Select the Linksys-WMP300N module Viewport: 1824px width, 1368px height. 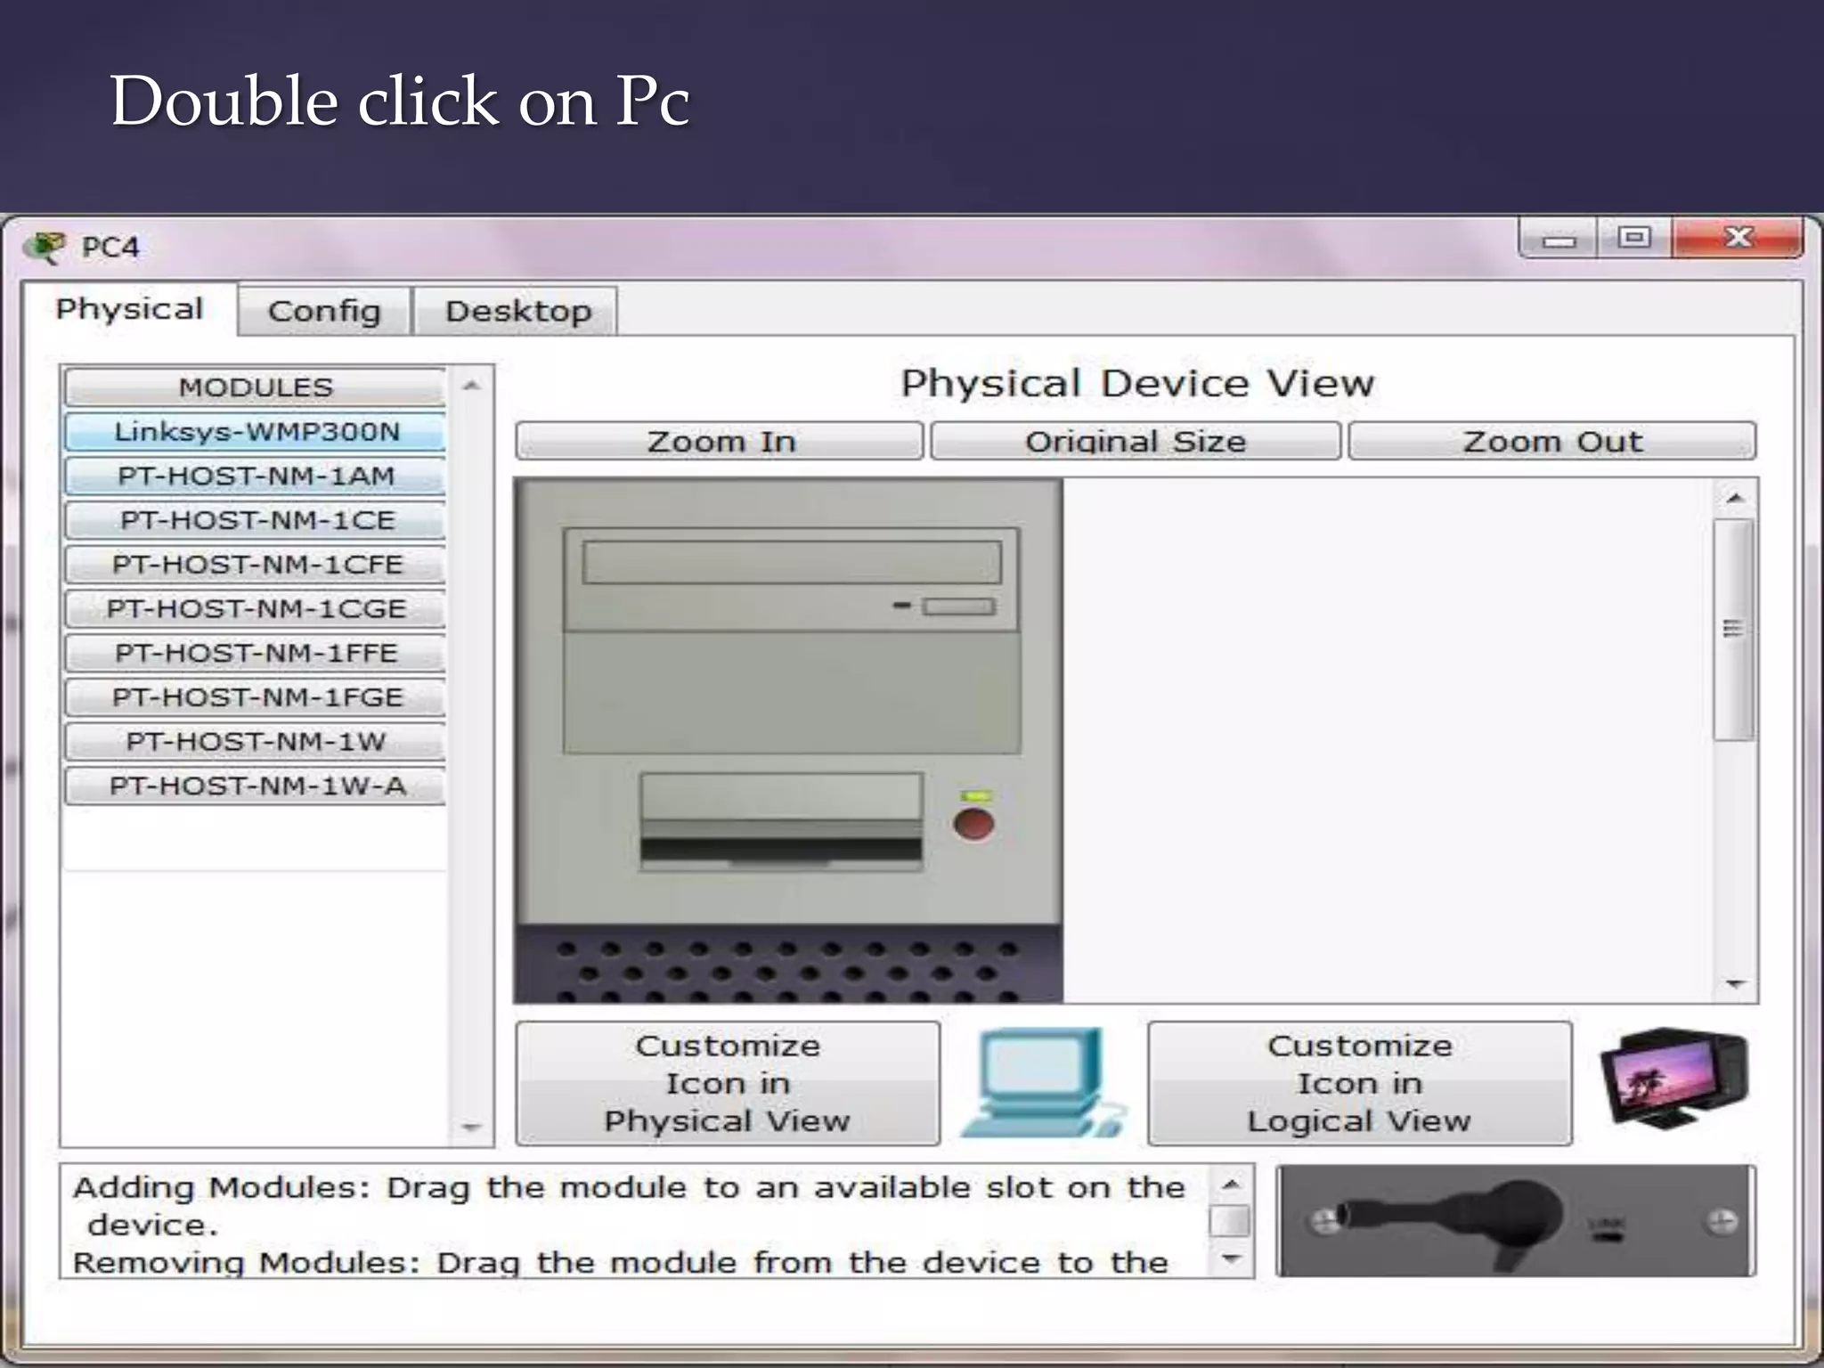point(256,432)
